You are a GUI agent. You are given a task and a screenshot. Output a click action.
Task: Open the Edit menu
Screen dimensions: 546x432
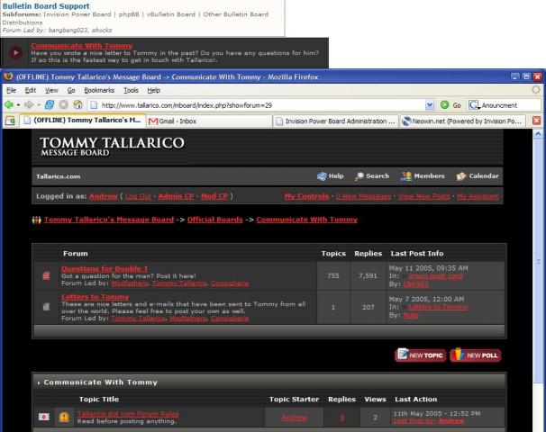(x=31, y=90)
